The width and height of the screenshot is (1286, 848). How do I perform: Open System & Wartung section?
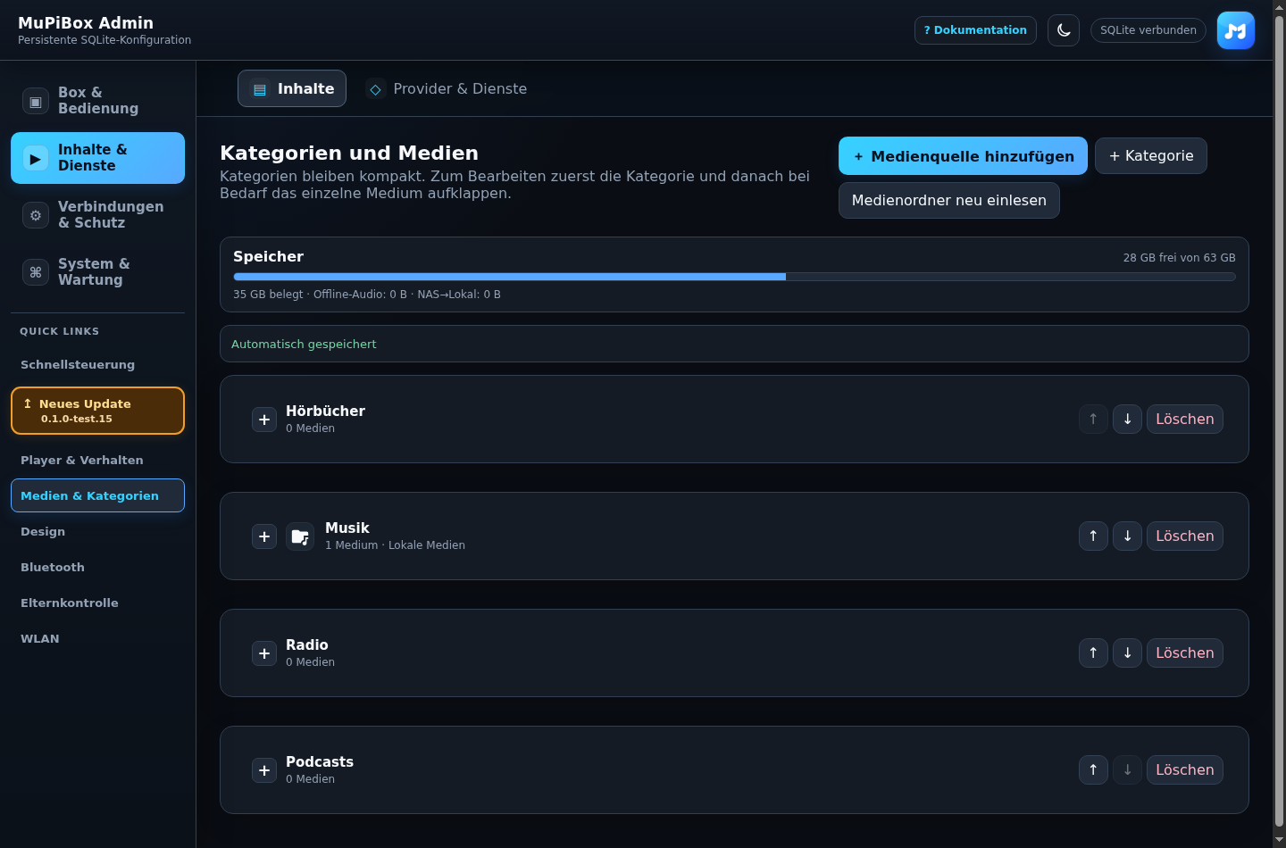(x=98, y=272)
